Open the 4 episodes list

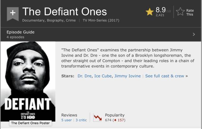pos(15,37)
